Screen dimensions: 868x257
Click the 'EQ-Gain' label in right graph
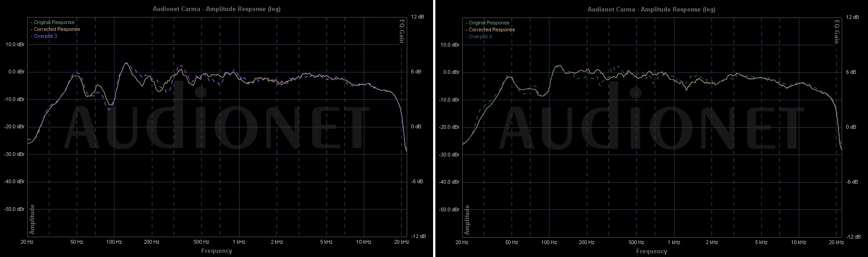pyautogui.click(x=837, y=32)
